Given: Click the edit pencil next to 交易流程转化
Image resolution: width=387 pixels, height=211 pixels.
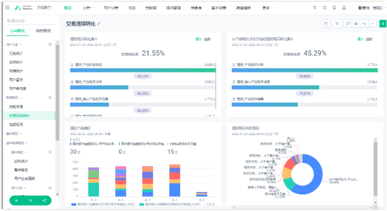Looking at the screenshot, I should [99, 24].
